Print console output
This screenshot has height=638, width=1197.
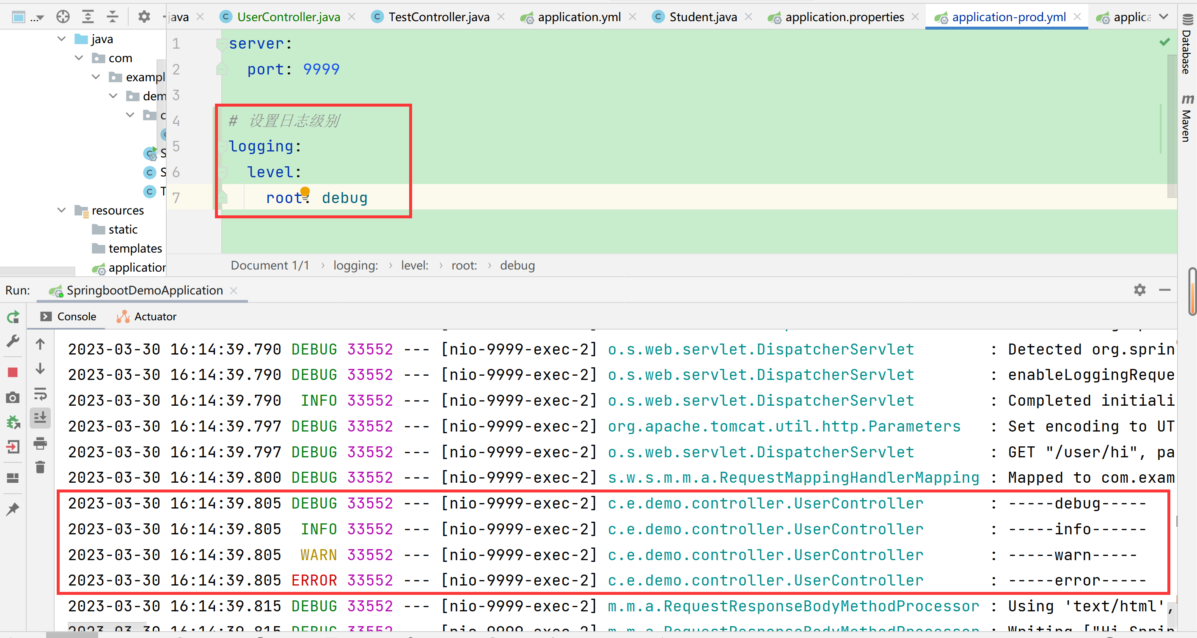point(41,443)
